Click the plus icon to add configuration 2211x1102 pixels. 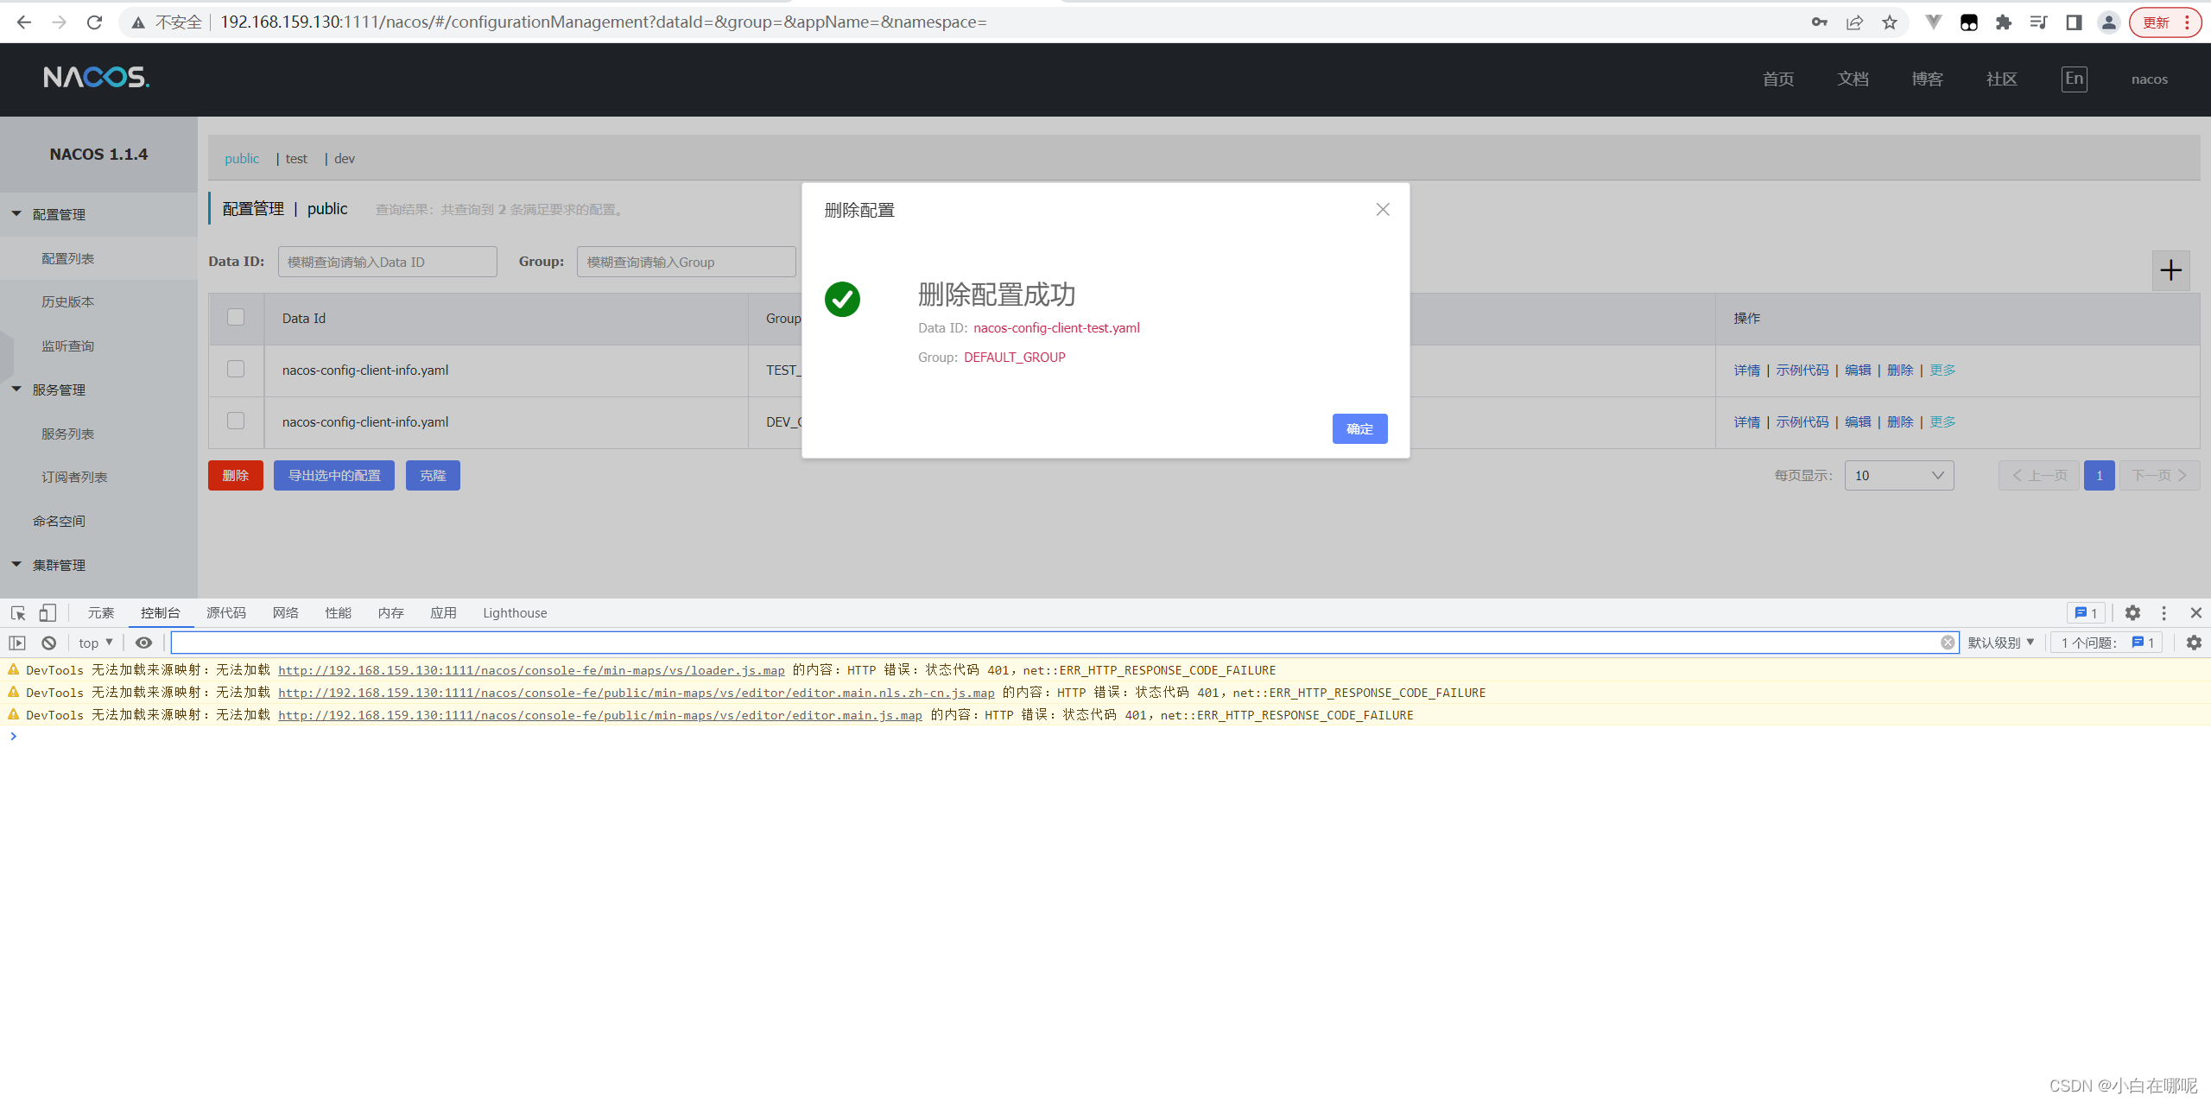pos(2170,271)
